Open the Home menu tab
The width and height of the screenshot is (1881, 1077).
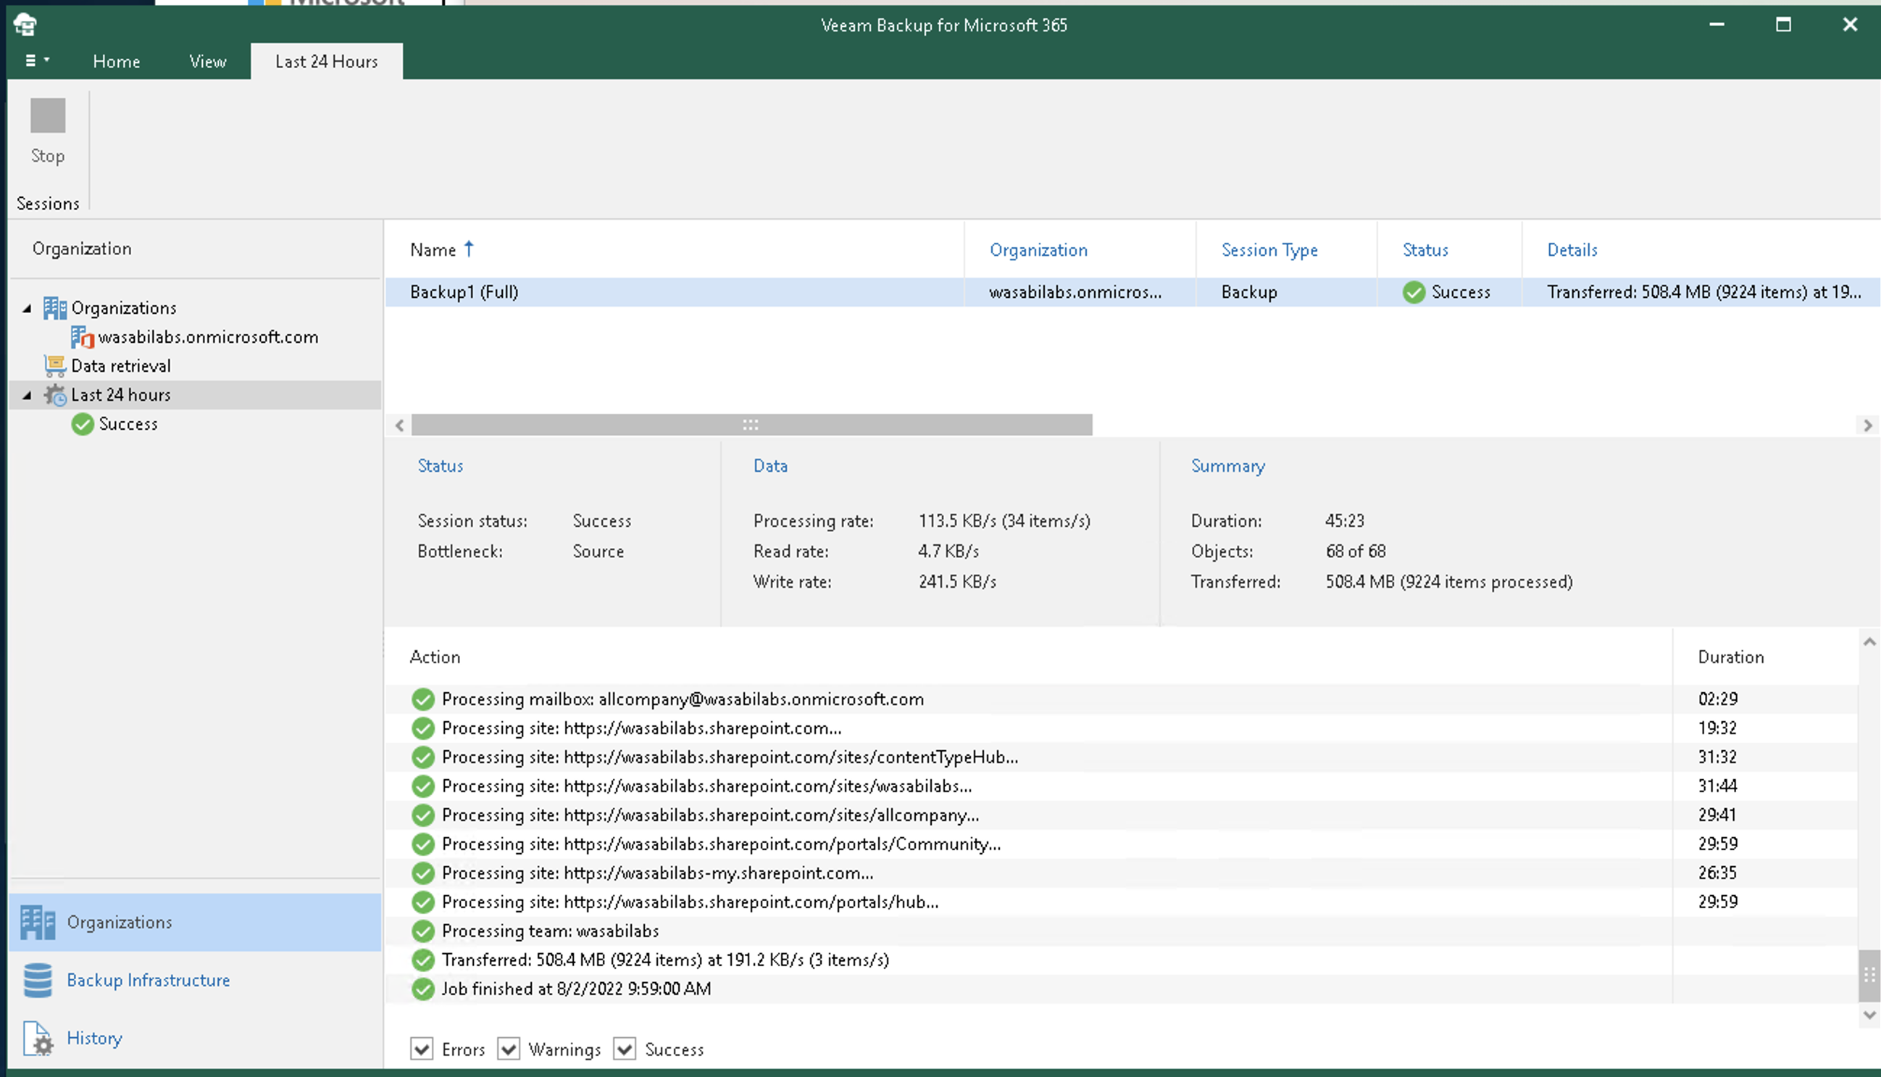tap(116, 61)
